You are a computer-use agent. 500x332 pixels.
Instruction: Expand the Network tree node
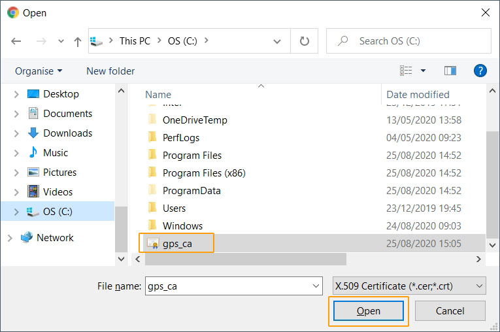(x=9, y=238)
